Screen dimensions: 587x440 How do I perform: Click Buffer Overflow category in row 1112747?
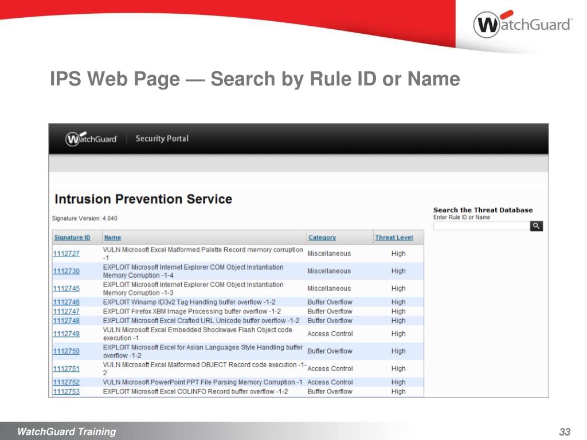[x=330, y=311]
